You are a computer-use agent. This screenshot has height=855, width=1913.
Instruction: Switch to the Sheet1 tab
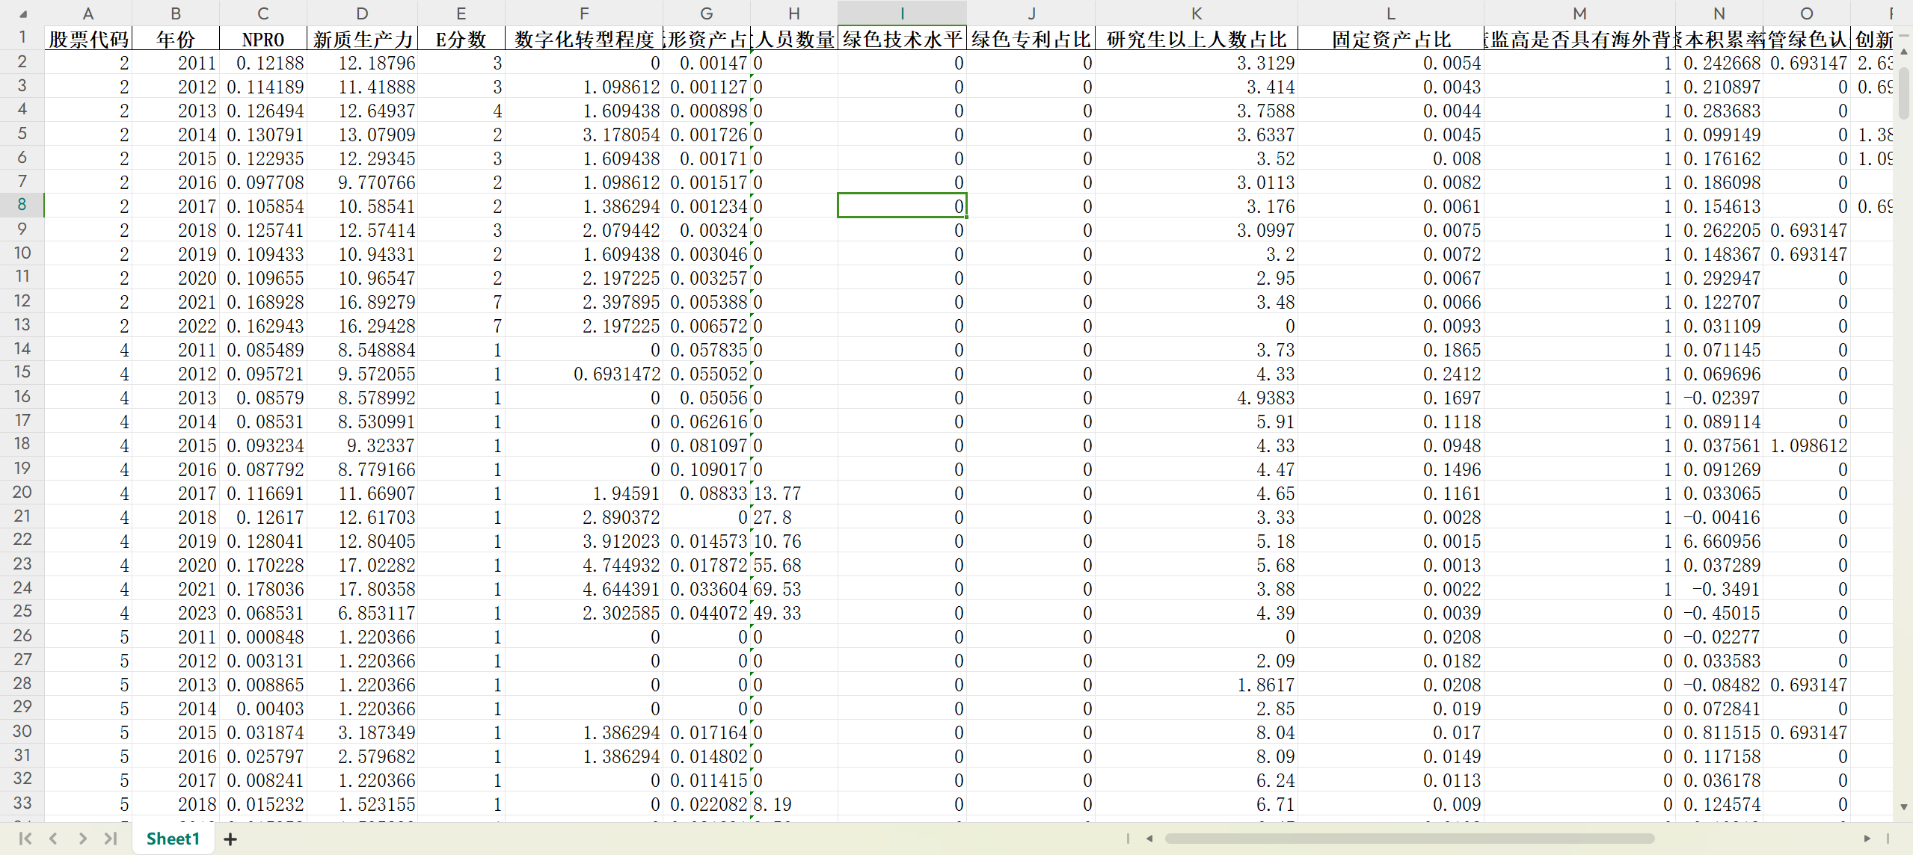click(173, 839)
